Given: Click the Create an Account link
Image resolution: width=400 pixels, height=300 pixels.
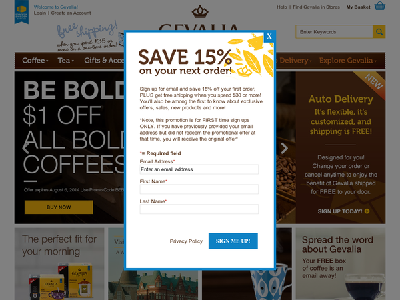Looking at the screenshot, I should click(71, 13).
